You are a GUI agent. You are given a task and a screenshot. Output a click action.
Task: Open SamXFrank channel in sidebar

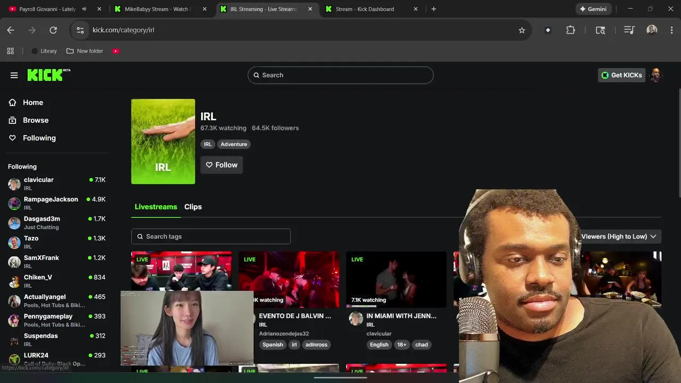56,262
